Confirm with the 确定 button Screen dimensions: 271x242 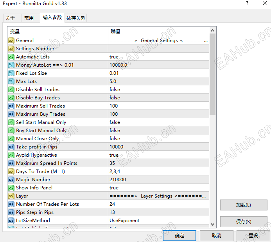179,236
